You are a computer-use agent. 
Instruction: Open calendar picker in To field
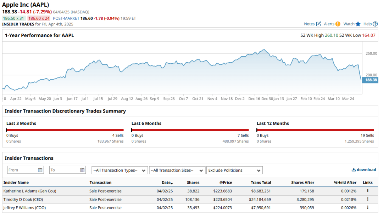coord(82,170)
